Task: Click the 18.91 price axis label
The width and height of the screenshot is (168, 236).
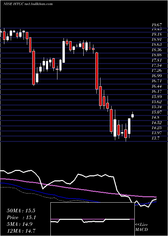Action: pyautogui.click(x=157, y=39)
